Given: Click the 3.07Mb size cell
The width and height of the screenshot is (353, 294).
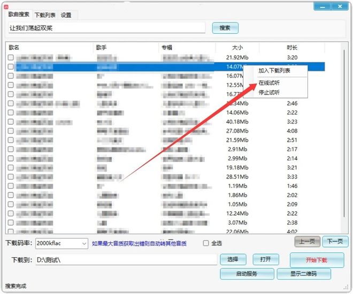Looking at the screenshot, I should click(x=237, y=223).
